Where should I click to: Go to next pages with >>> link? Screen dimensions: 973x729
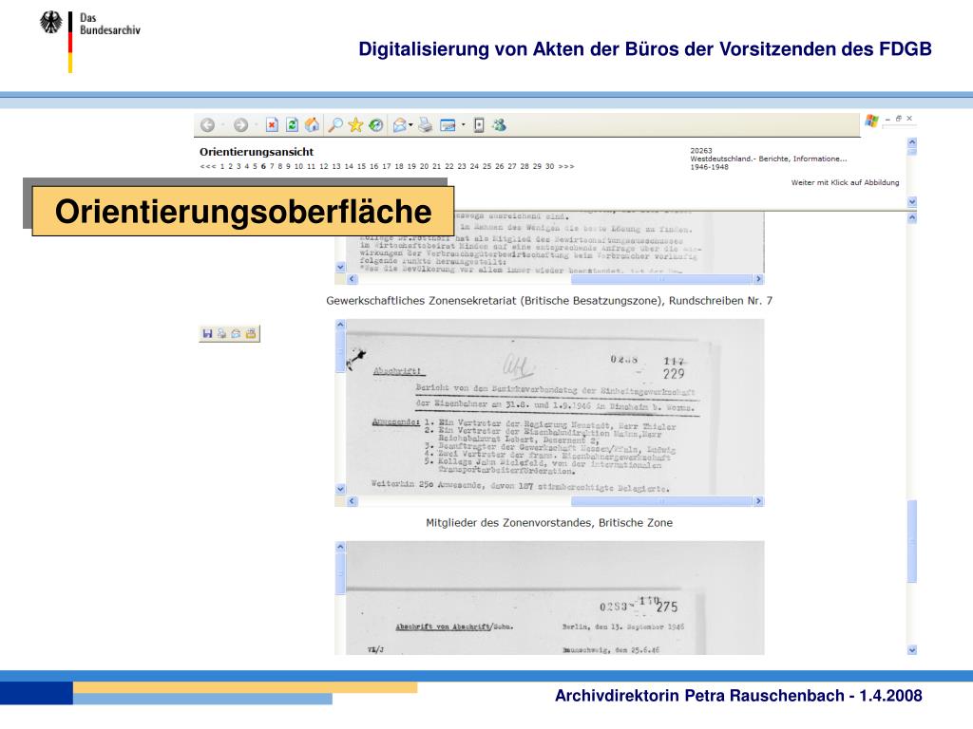[x=566, y=167]
